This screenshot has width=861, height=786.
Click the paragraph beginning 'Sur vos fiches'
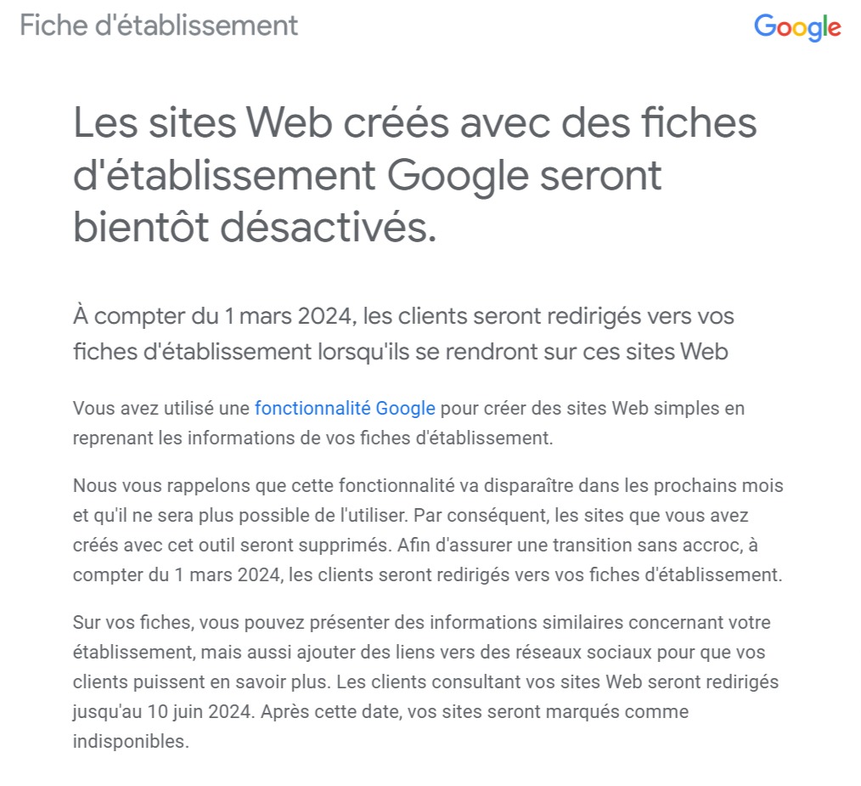tap(425, 681)
